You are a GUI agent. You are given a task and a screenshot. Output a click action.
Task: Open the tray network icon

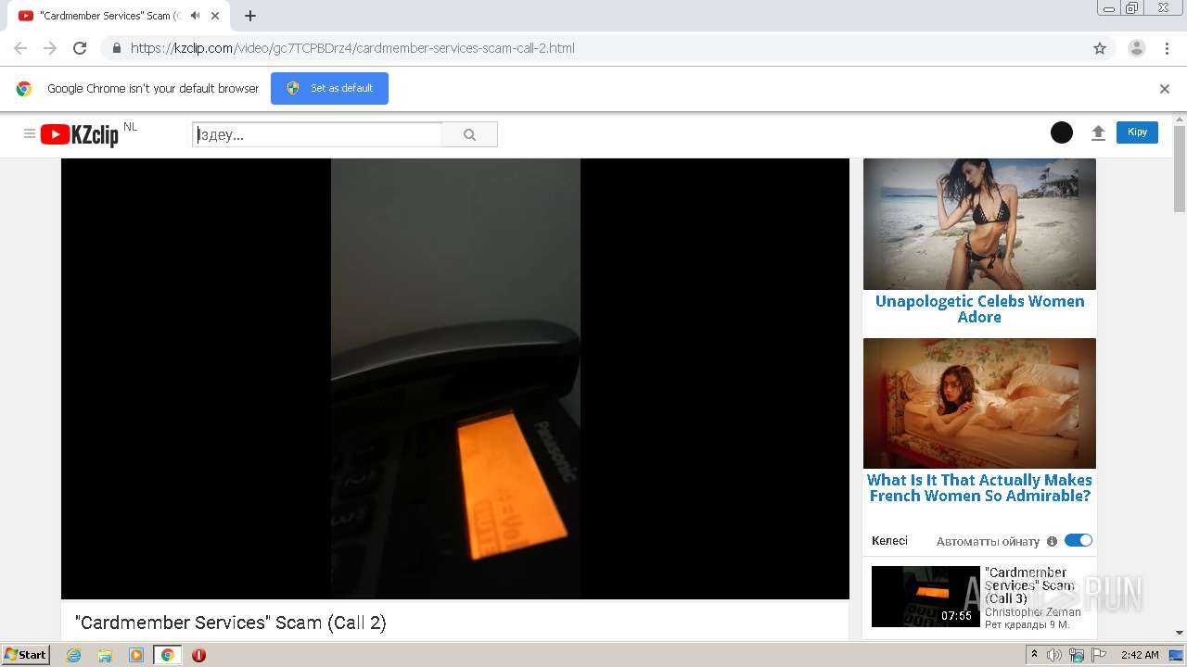(x=1077, y=655)
